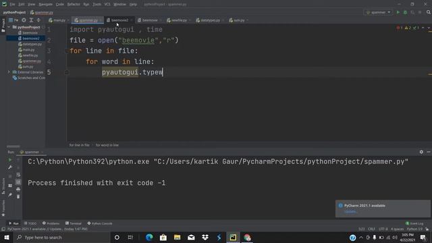Open Windows Start menu

[7, 238]
